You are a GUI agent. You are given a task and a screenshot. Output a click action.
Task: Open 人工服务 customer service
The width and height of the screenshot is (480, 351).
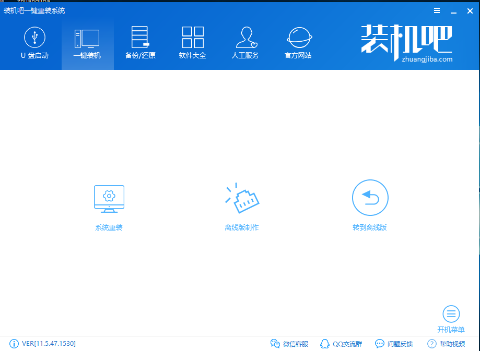tap(245, 43)
